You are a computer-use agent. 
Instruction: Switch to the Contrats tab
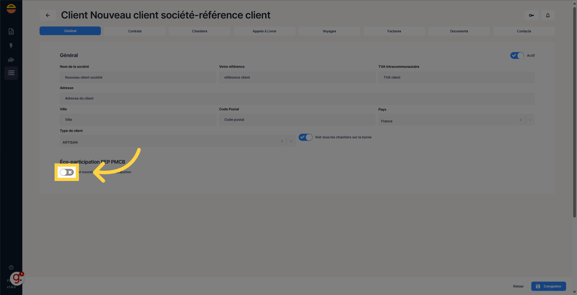(135, 31)
